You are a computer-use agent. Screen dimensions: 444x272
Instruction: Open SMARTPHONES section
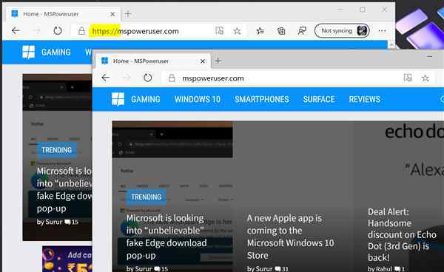pyautogui.click(x=262, y=99)
